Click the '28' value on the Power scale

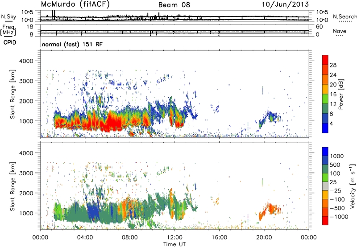(x=333, y=65)
